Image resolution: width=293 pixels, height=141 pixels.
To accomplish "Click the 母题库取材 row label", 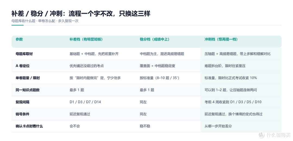I will click(24, 54).
